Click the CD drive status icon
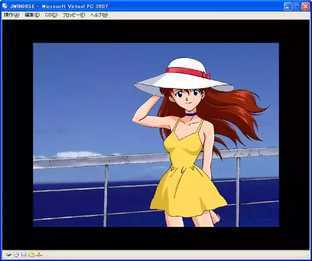The width and height of the screenshot is (312, 261). click(x=16, y=255)
